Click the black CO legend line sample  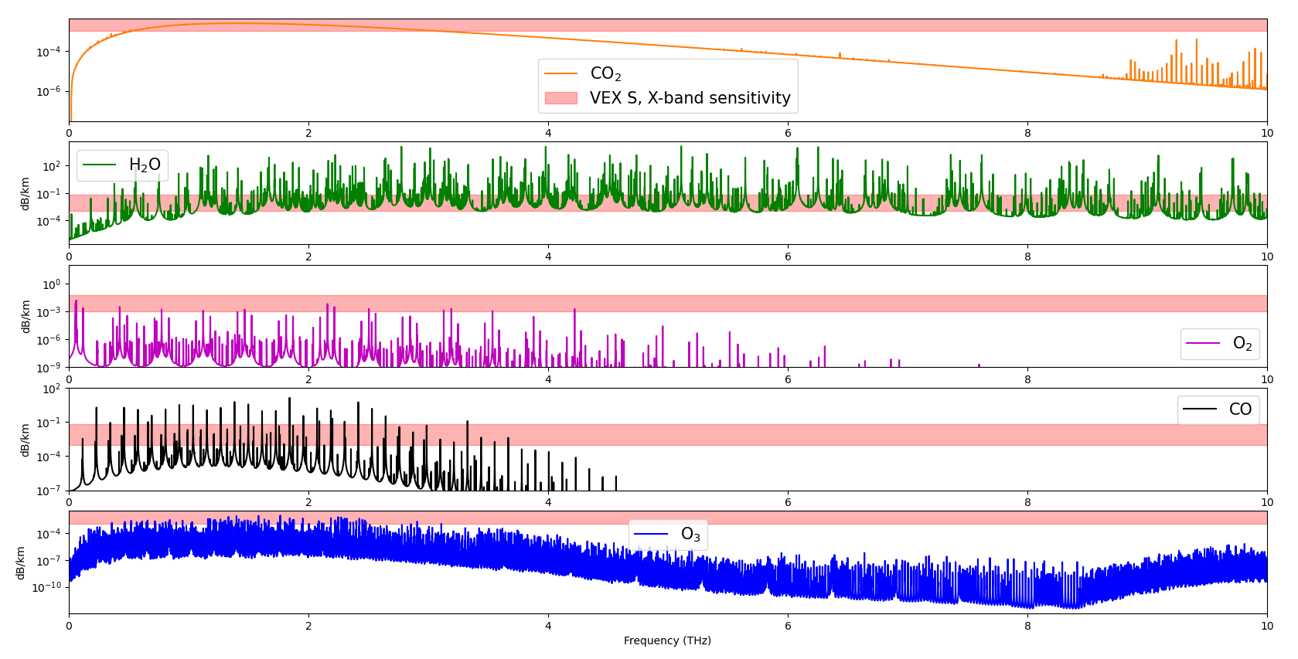(1200, 409)
